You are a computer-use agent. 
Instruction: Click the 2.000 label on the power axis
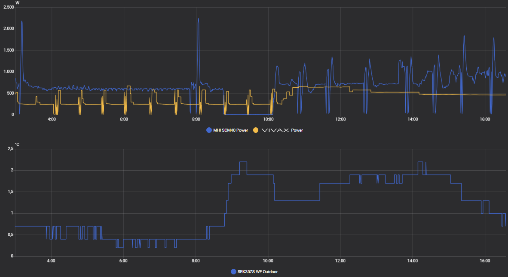click(9, 29)
